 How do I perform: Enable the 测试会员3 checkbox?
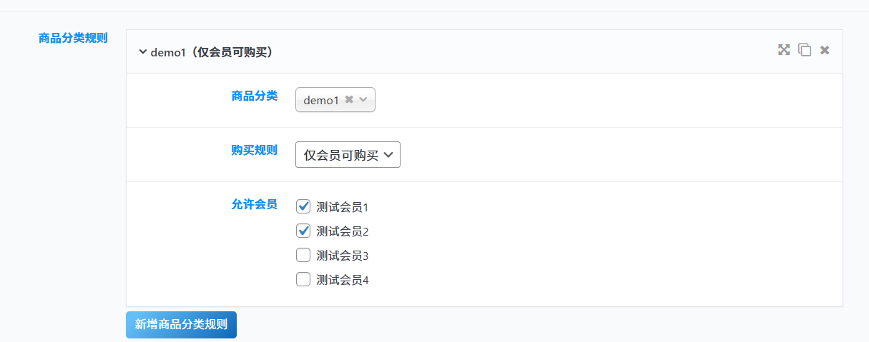tap(303, 255)
